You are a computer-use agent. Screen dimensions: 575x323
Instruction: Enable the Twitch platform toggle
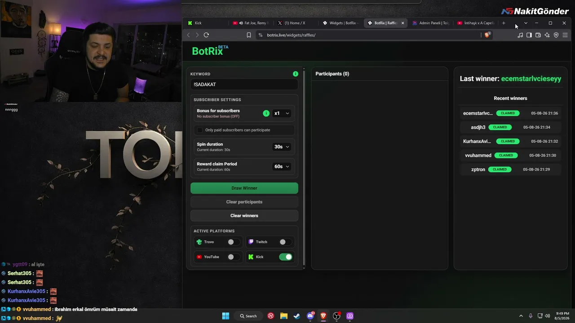point(285,242)
